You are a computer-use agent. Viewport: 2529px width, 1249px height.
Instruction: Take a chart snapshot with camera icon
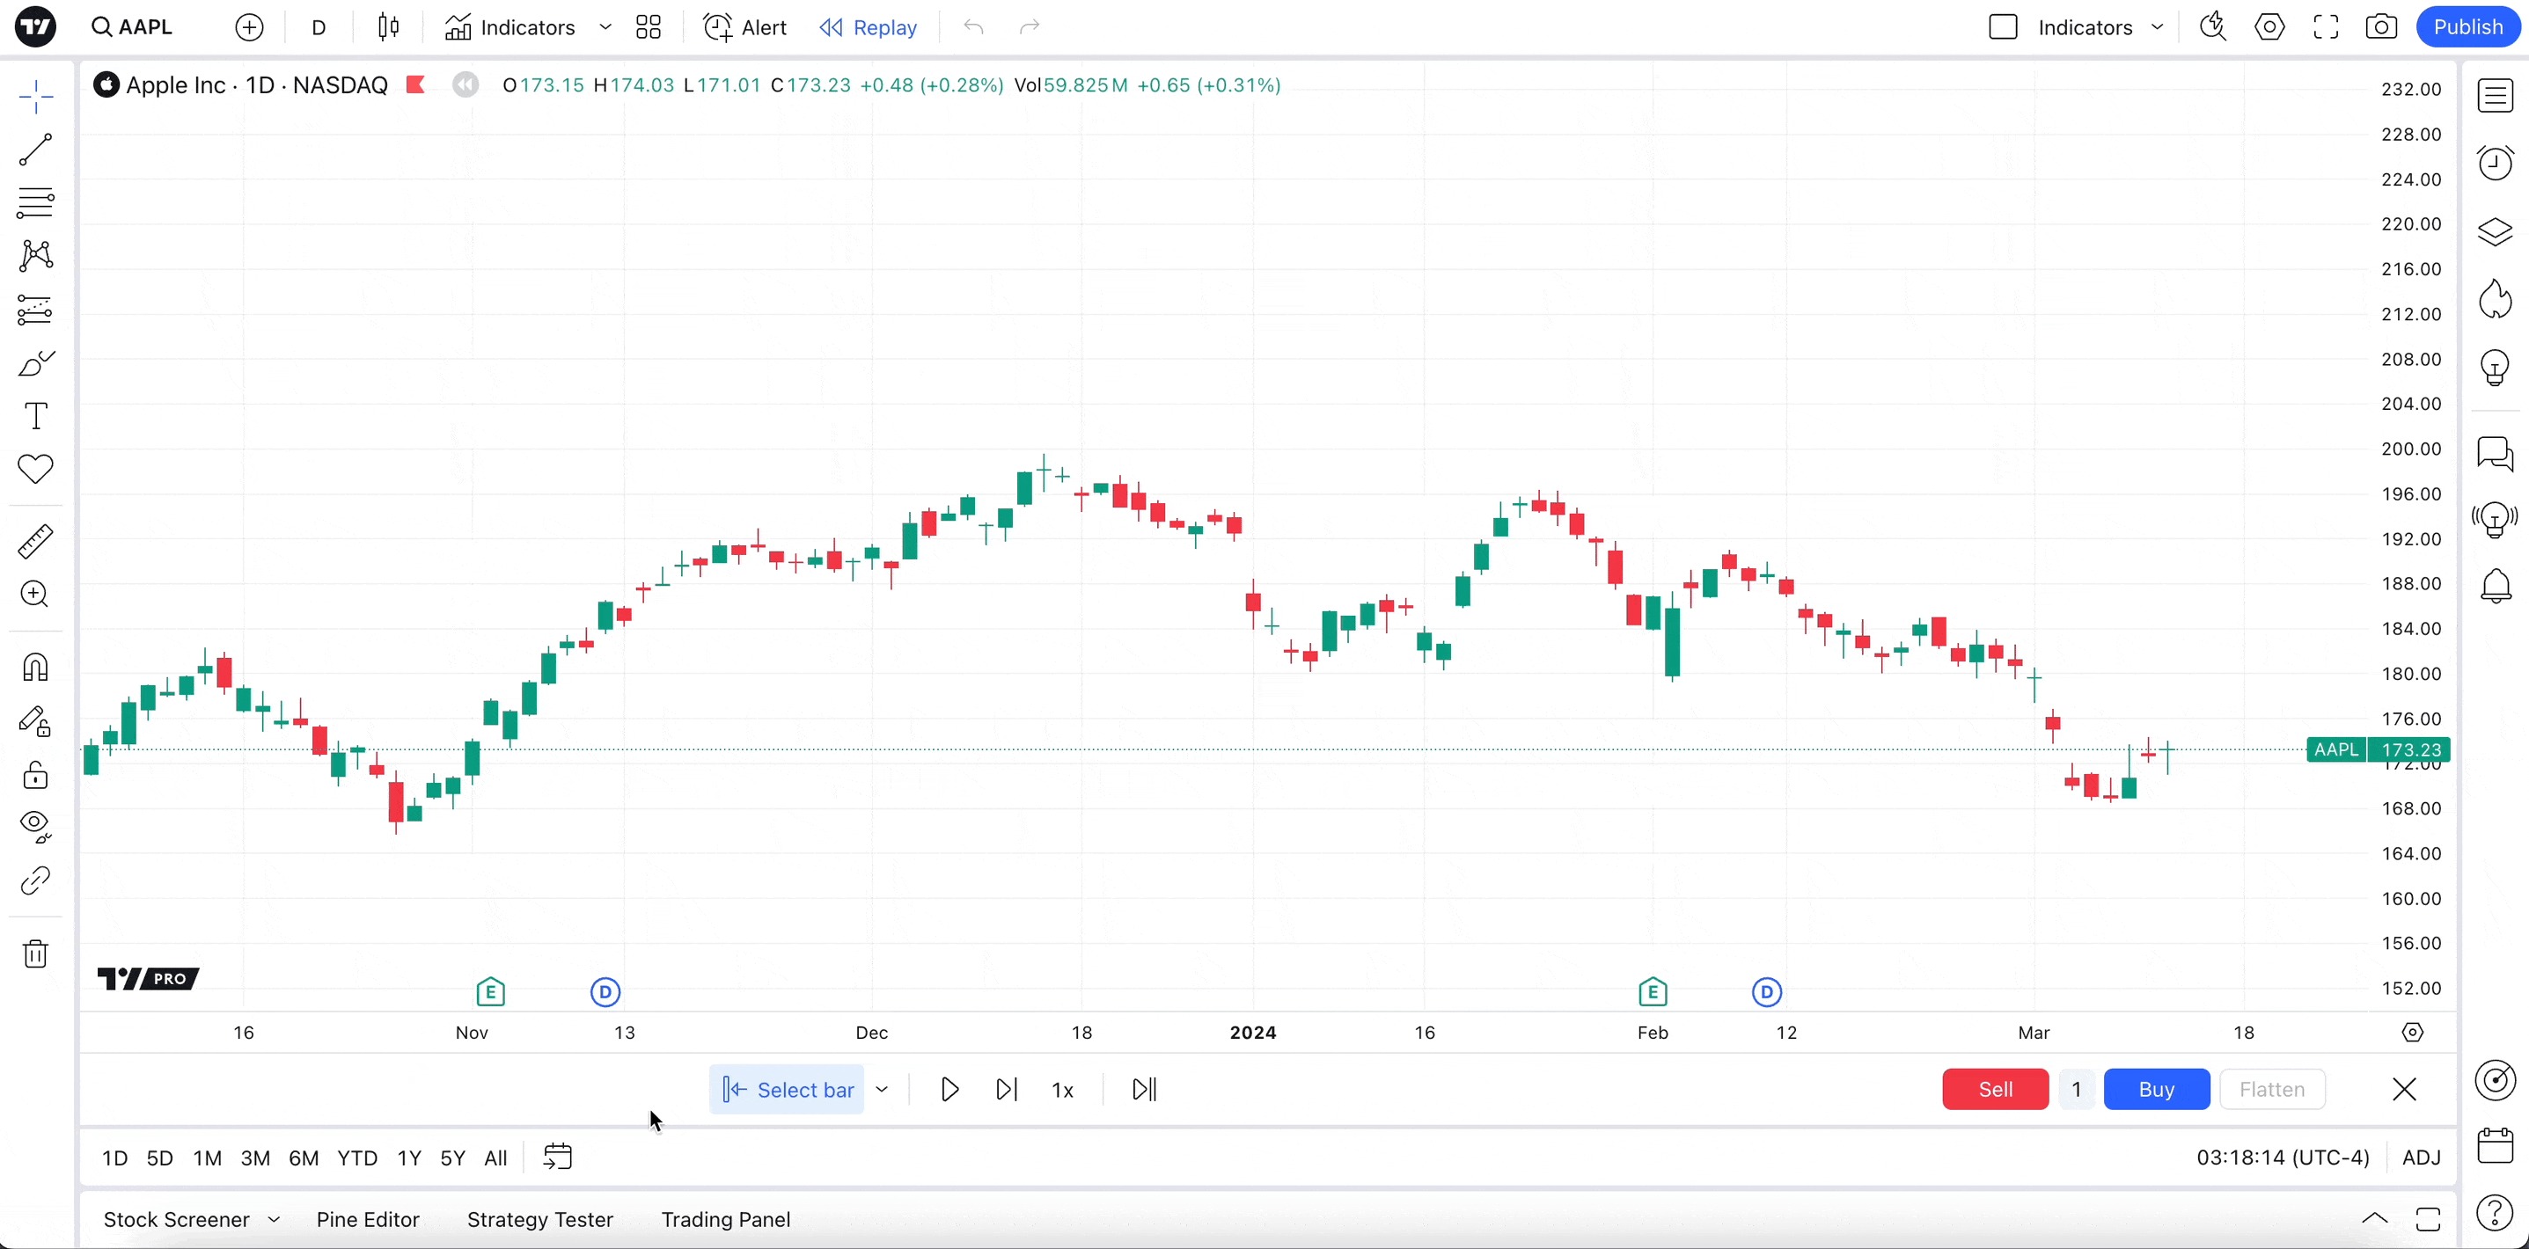coord(2381,27)
